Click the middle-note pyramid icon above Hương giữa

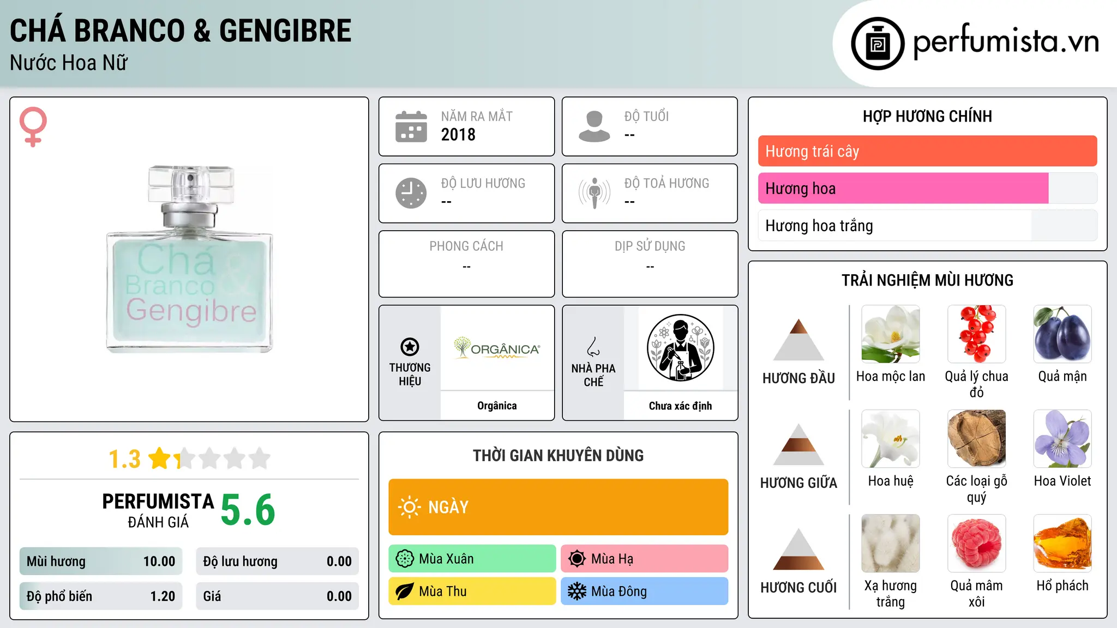click(799, 444)
